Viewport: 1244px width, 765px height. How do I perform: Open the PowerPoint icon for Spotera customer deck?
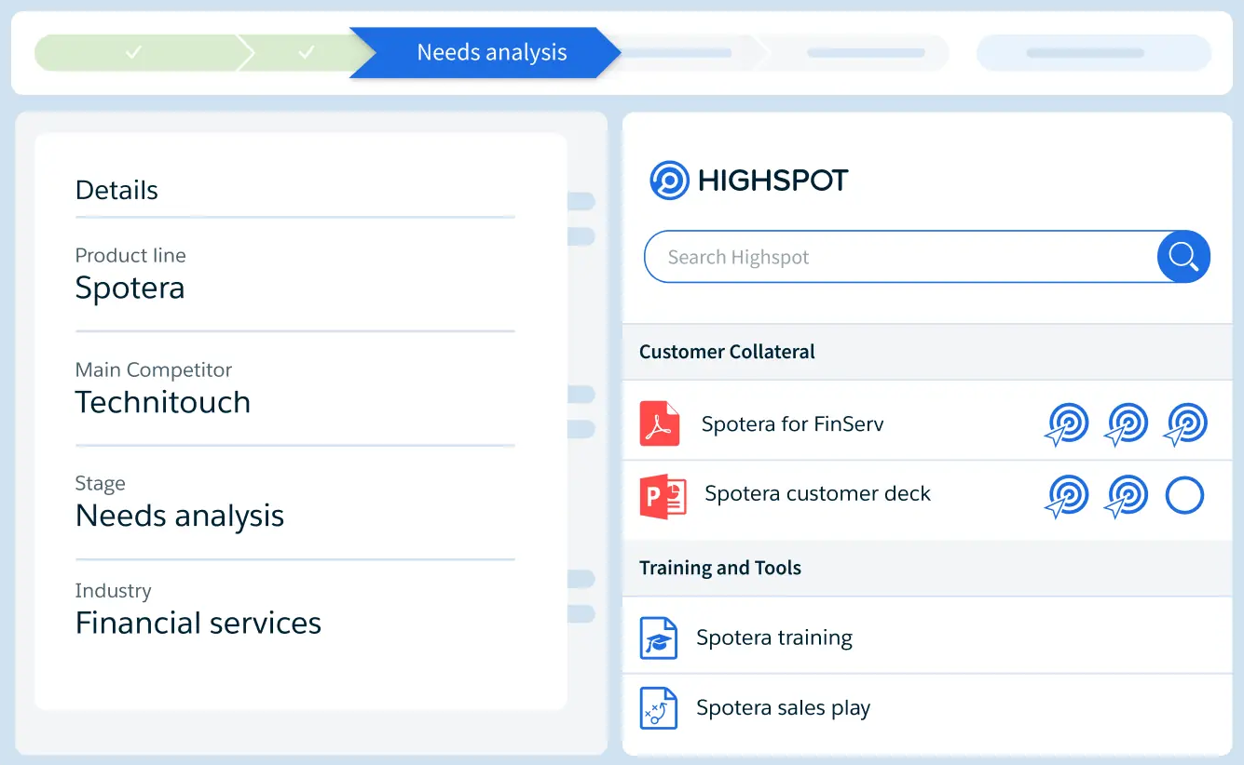click(x=663, y=495)
